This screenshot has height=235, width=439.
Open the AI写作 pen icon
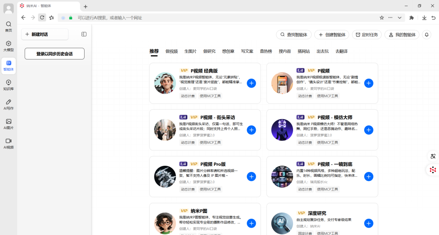point(9,104)
